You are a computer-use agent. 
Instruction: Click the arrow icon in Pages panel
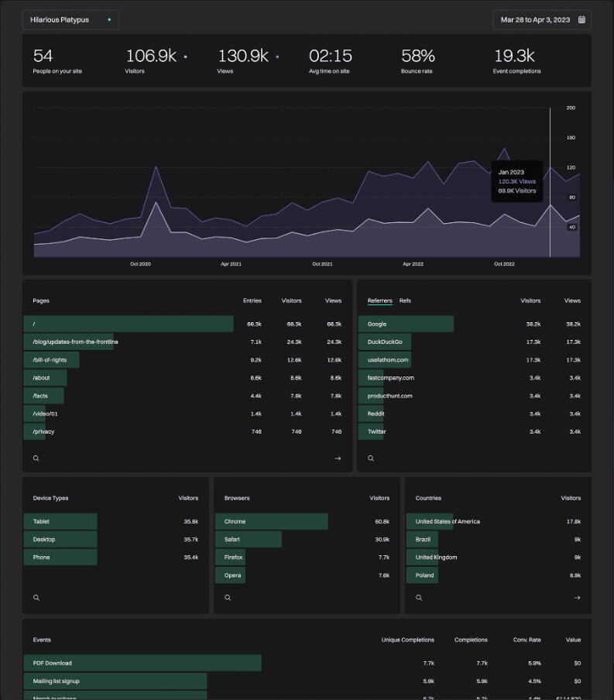pos(338,458)
